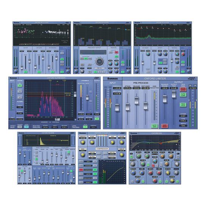The image size is (206, 206).
Task: Click red Compressor Access button in Dynamics
Action: pos(81,170)
